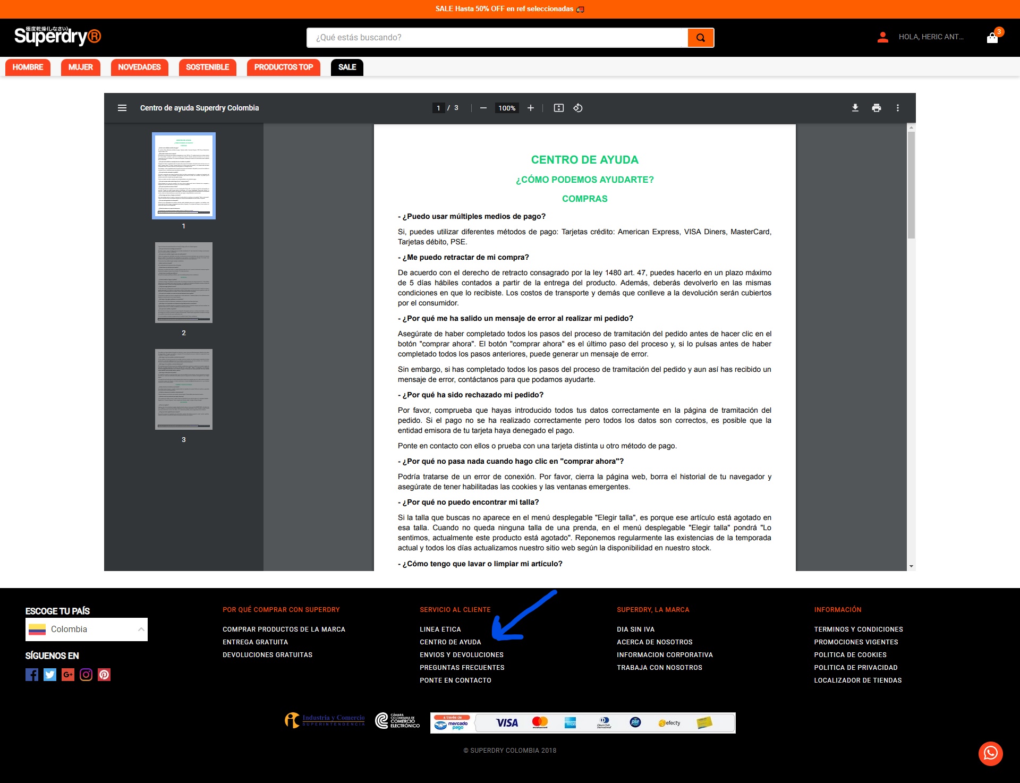This screenshot has height=783, width=1020.
Task: Click the PDF vertical scrollbar thumb
Action: tap(911, 185)
